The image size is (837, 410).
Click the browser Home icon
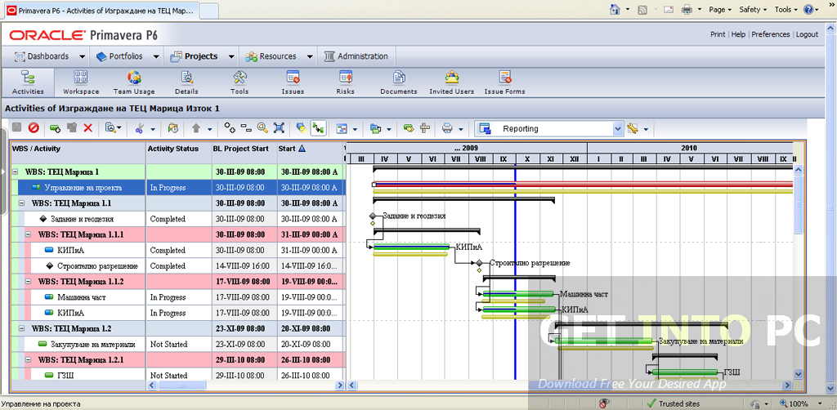point(615,10)
